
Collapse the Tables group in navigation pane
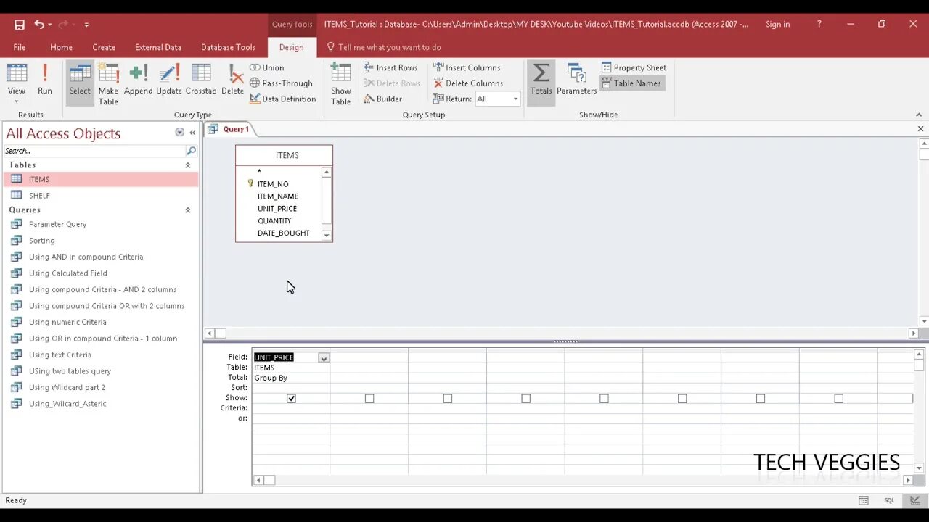coord(188,165)
